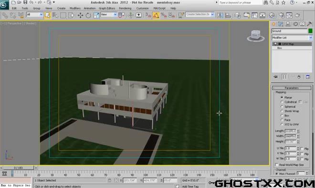Screen dimensions: 315x188
Task: Click the Unlink Selection tool
Action: (x=13, y=15)
